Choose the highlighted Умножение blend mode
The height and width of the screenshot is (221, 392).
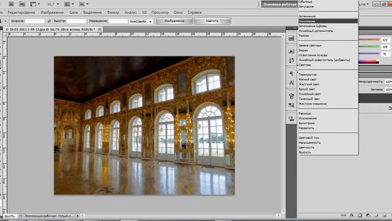coord(328,21)
